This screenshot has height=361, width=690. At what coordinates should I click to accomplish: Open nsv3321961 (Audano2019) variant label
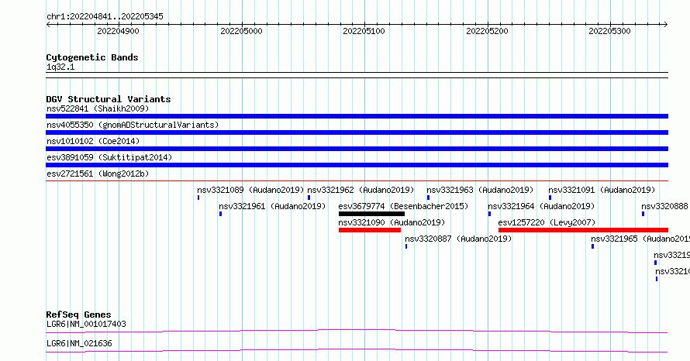[x=272, y=206]
